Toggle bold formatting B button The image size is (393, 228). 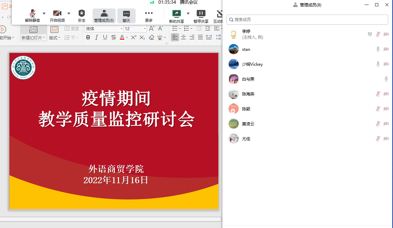coord(88,37)
